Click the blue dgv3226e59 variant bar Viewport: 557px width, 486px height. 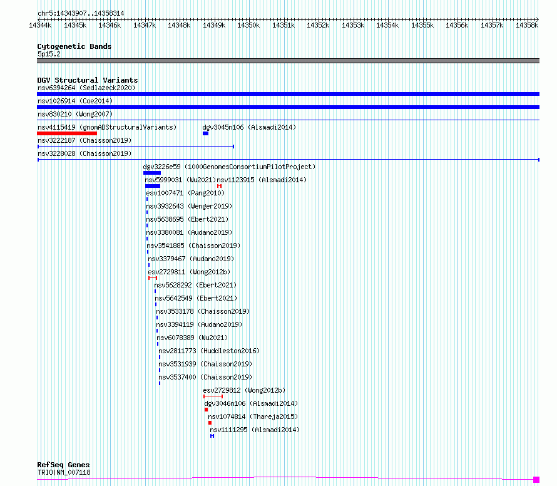click(x=152, y=173)
